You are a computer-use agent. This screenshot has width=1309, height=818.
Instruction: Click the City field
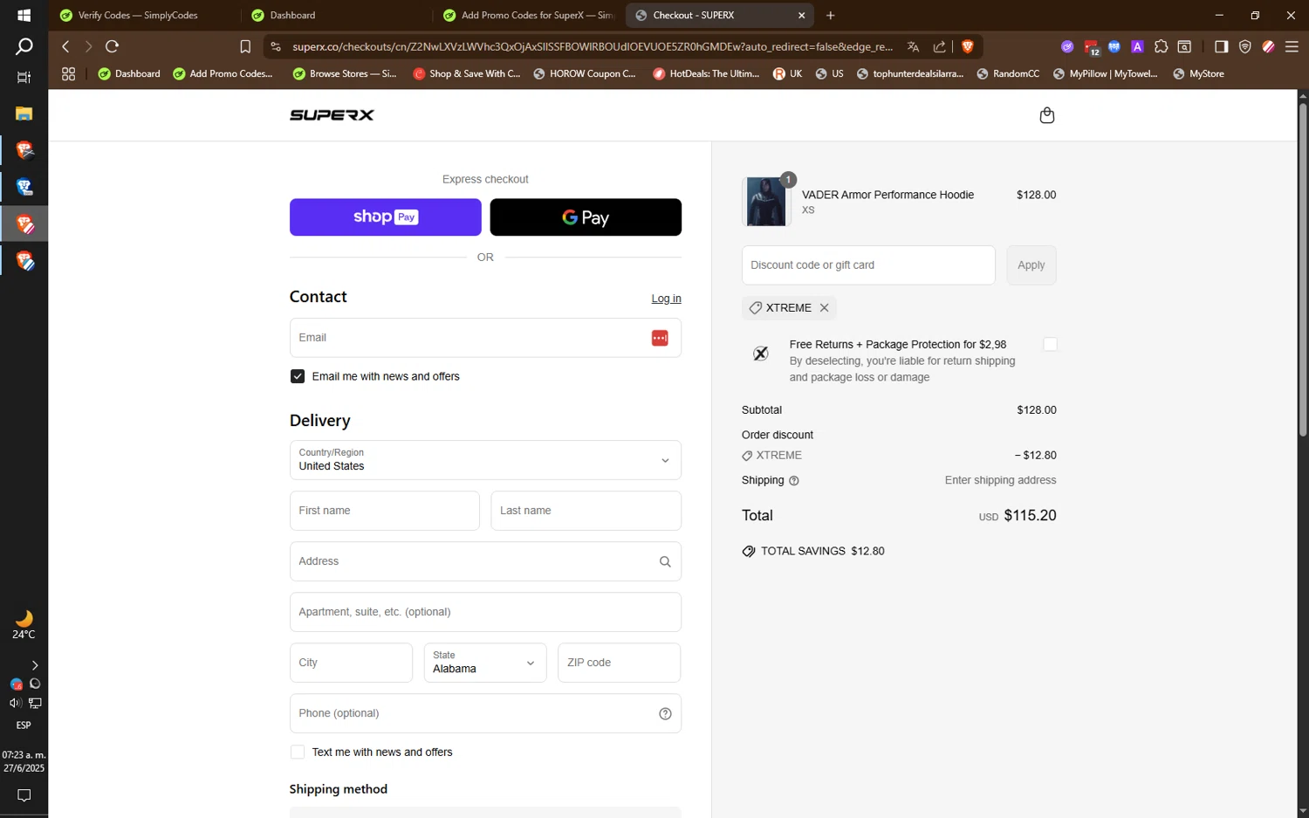351,663
